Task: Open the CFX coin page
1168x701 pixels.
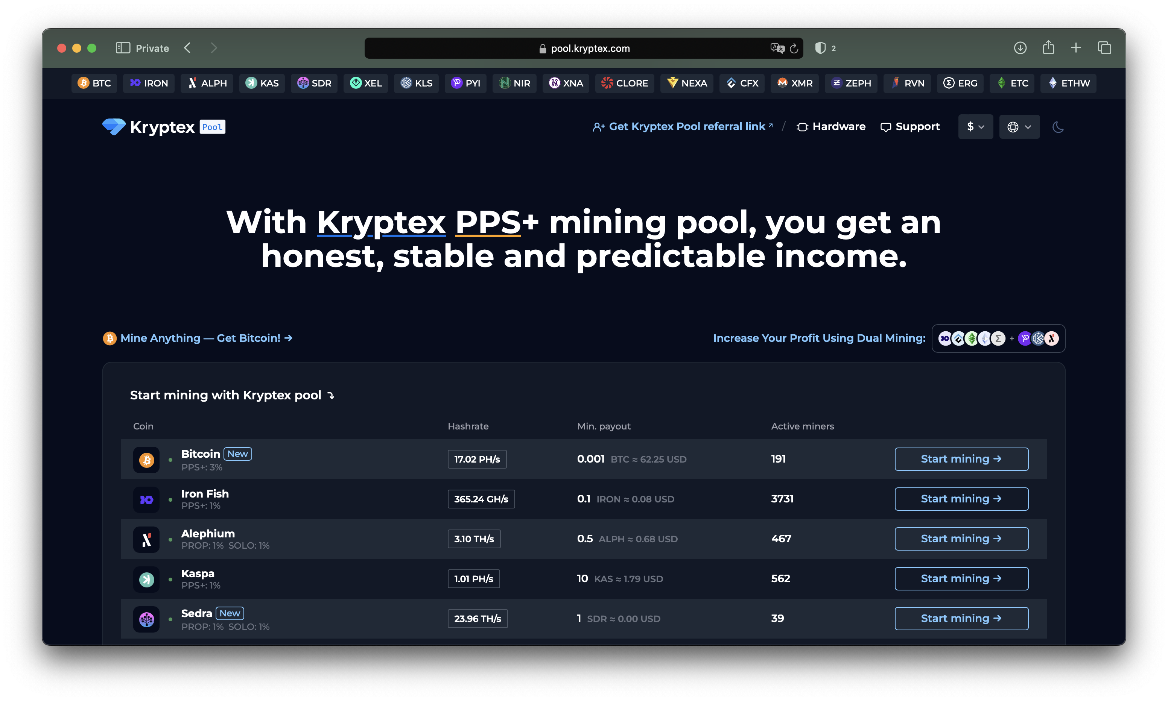Action: pos(742,83)
